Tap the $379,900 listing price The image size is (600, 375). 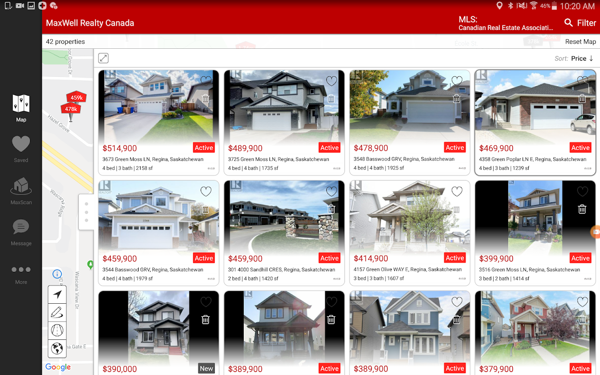496,369
